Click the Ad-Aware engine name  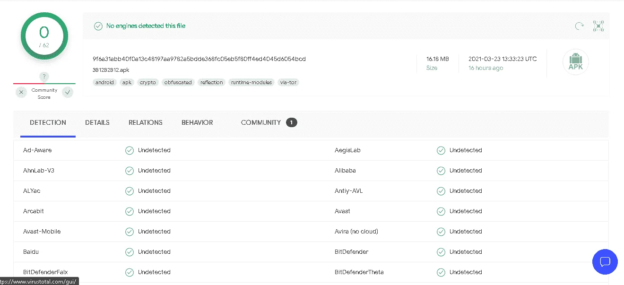[37, 150]
